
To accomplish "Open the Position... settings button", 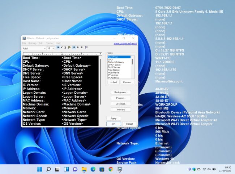I will coord(121,98).
